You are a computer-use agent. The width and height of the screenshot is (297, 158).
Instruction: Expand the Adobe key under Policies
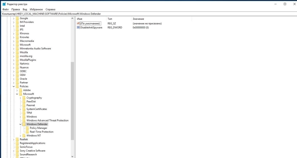(x=17, y=90)
